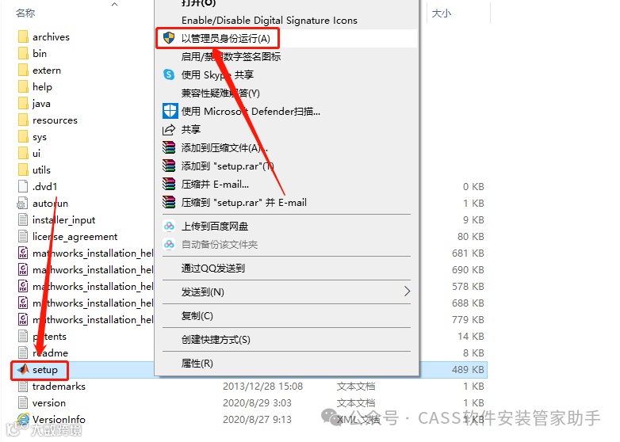Select the MATLAB setup file icon
This screenshot has height=442, width=620.
coord(23,369)
